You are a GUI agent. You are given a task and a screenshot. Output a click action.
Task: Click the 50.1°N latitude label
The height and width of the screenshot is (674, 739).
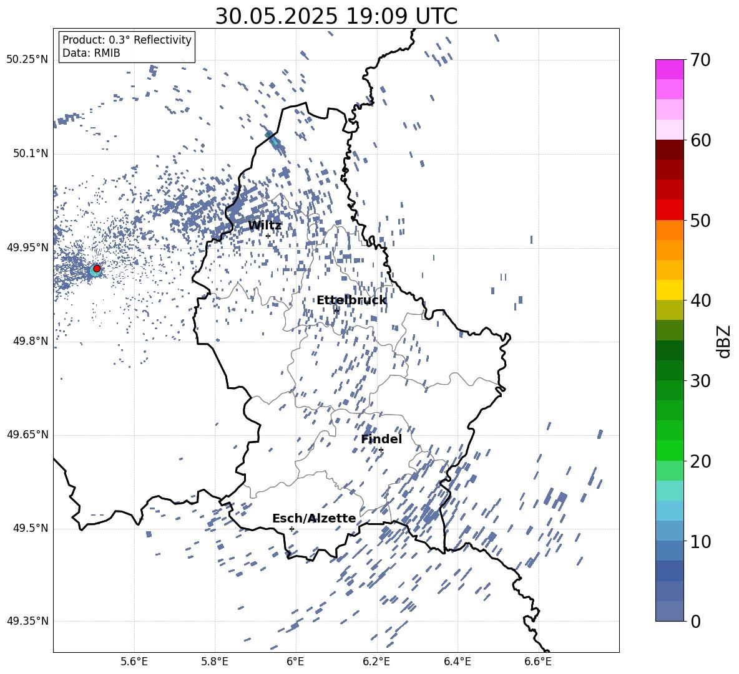pos(30,153)
